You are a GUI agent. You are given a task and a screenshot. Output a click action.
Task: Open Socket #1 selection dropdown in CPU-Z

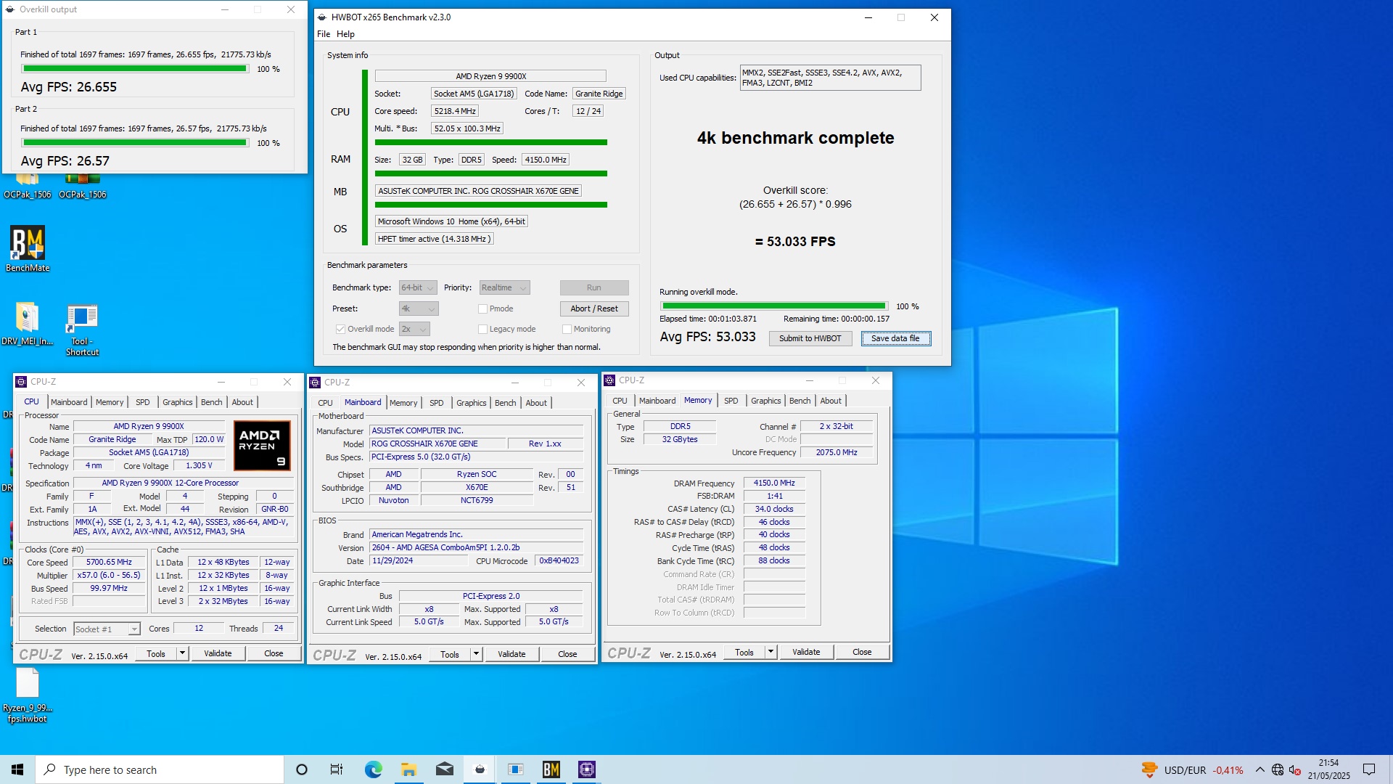pos(107,629)
